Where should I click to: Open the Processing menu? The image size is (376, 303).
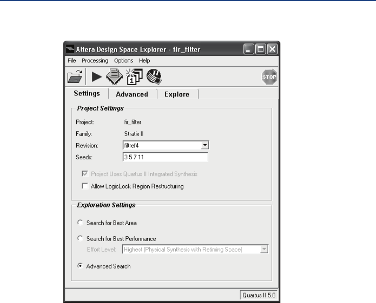click(x=95, y=61)
